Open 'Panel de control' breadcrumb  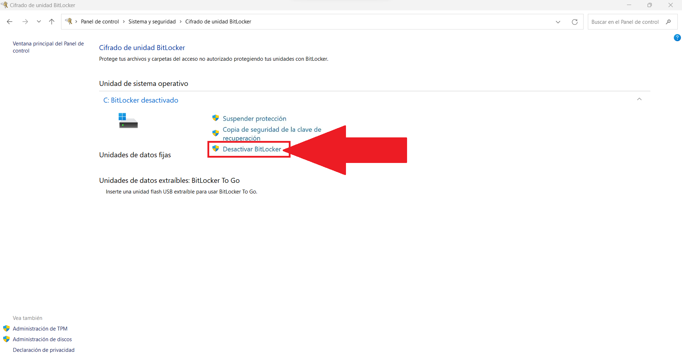(100, 22)
